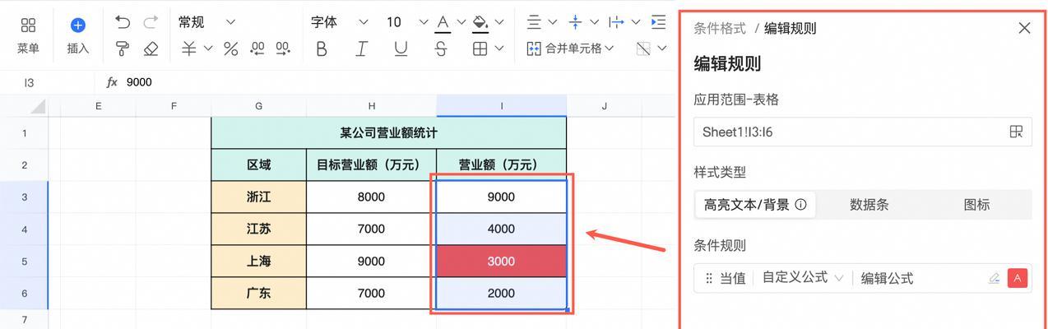
Task: Select the red highlighted cell 3000
Action: [x=501, y=261]
